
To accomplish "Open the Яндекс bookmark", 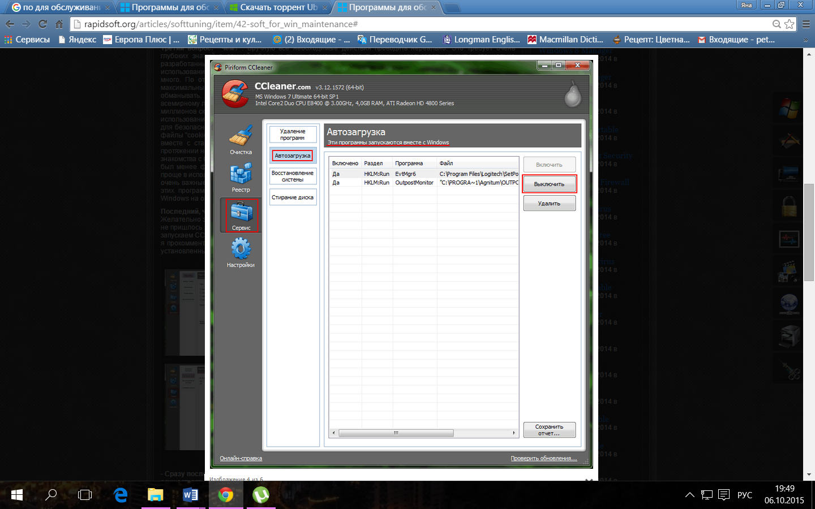I will coord(77,40).
